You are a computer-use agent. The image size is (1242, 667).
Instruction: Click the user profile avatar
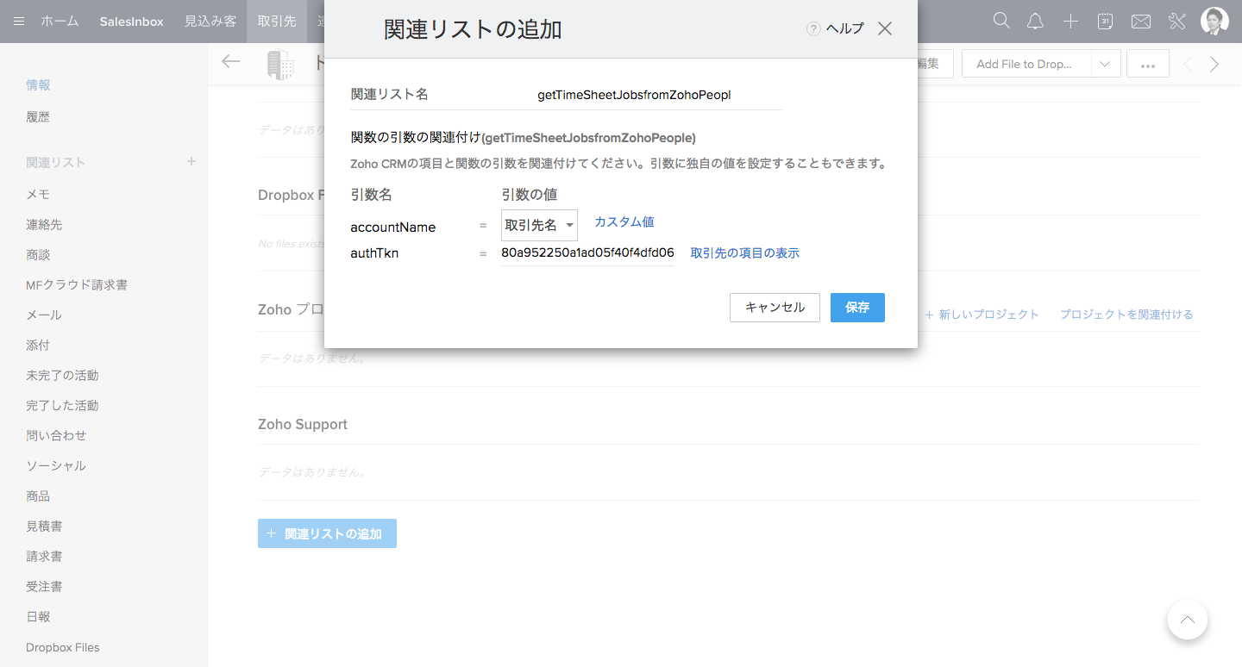point(1214,22)
